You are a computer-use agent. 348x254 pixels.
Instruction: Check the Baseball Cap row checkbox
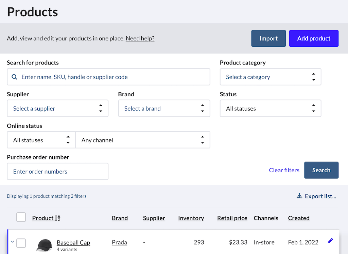click(21, 243)
